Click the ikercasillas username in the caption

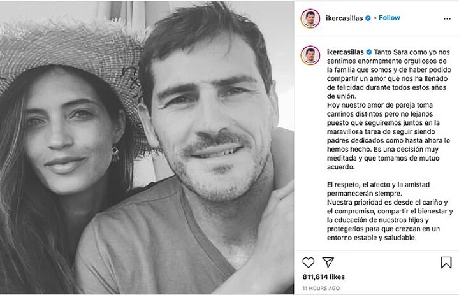345,52
